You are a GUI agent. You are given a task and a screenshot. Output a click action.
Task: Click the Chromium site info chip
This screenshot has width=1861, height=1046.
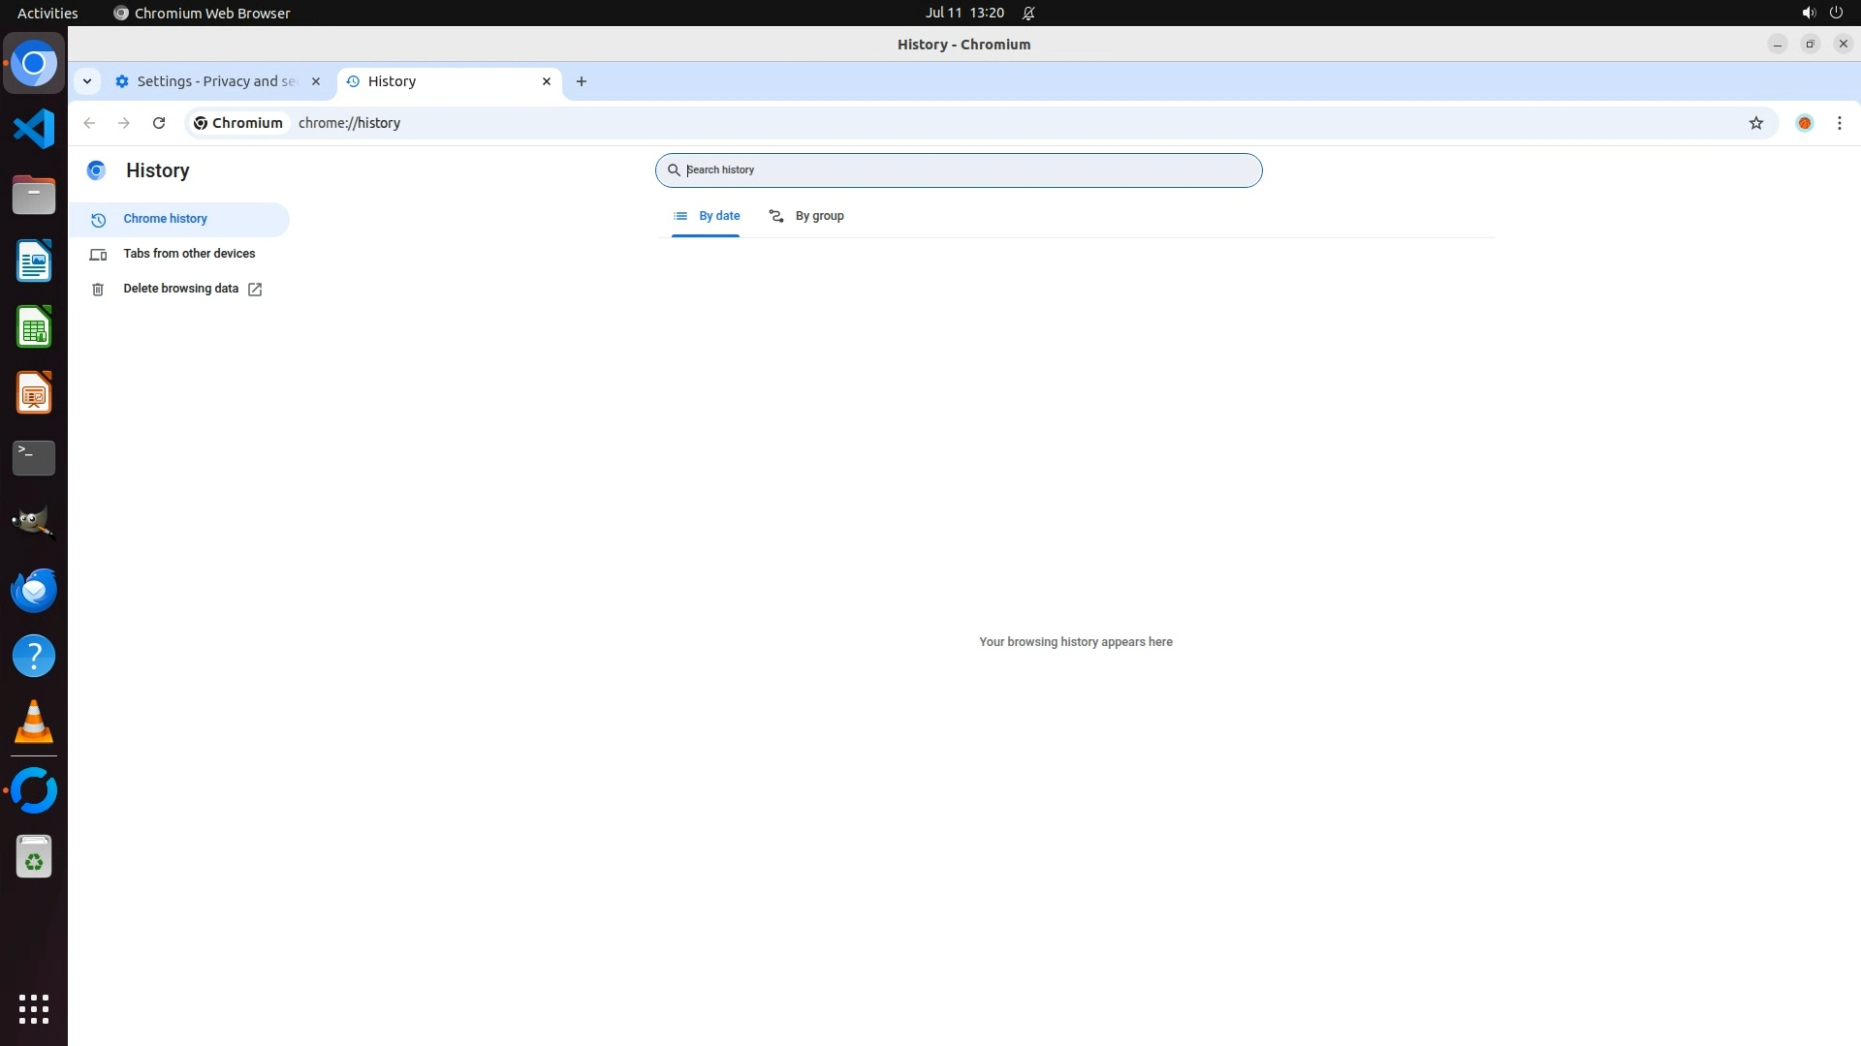click(x=238, y=123)
